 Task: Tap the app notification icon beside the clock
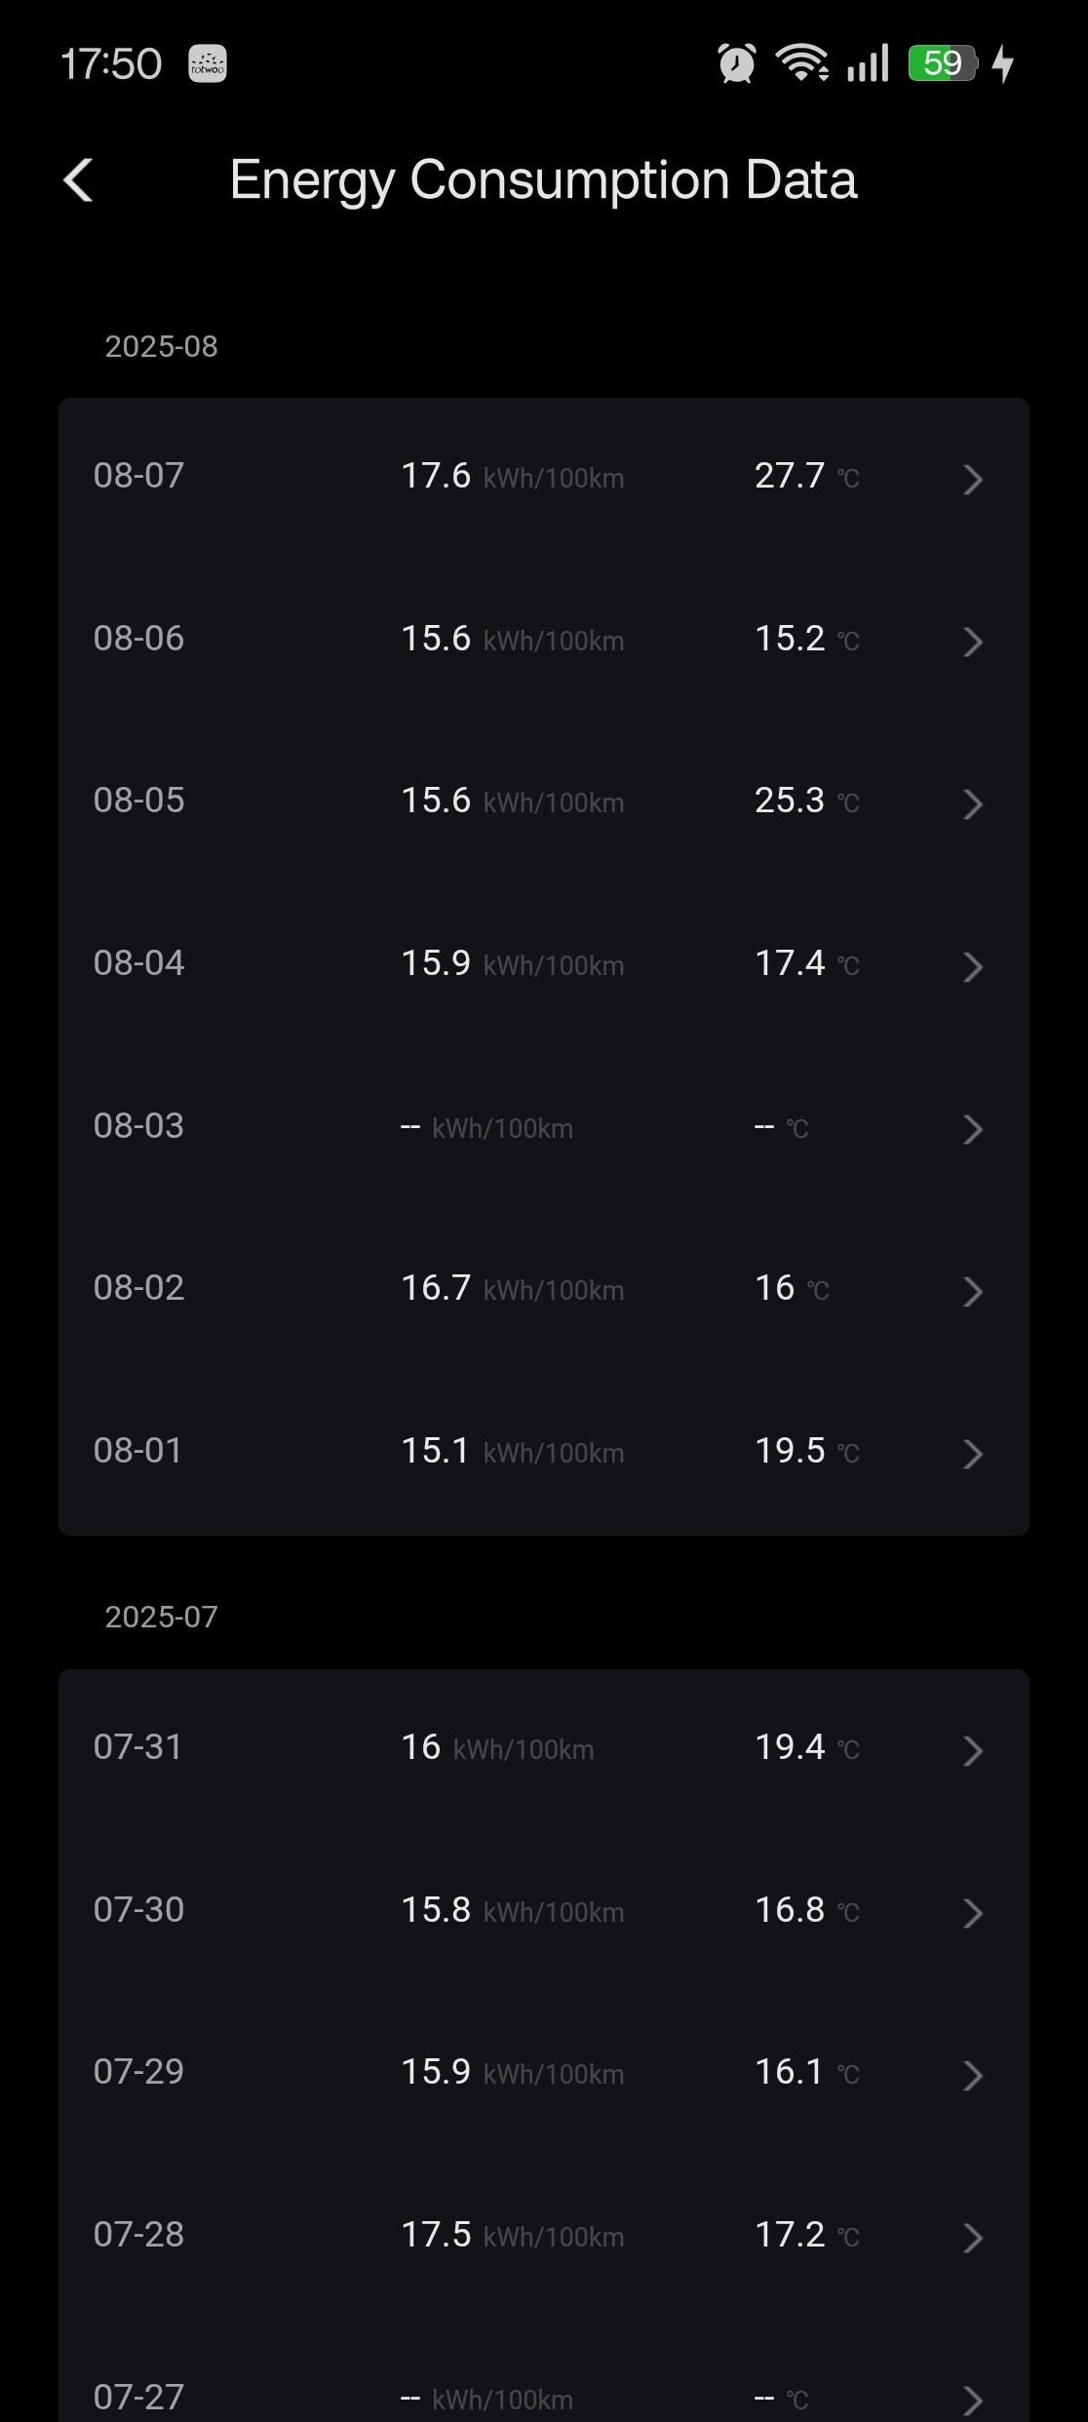207,64
